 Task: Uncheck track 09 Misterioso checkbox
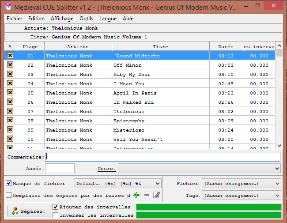pos(10,130)
